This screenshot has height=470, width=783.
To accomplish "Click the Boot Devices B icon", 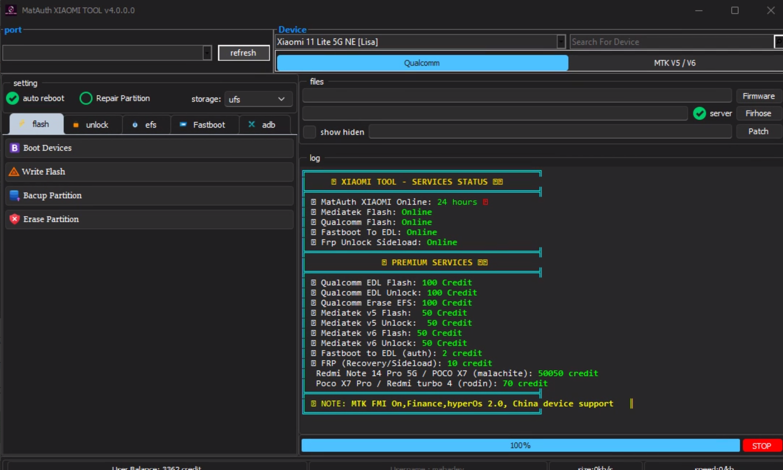I will pos(14,148).
